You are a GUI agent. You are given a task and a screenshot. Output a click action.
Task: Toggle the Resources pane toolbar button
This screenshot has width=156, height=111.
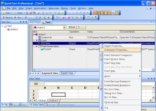point(102,13)
